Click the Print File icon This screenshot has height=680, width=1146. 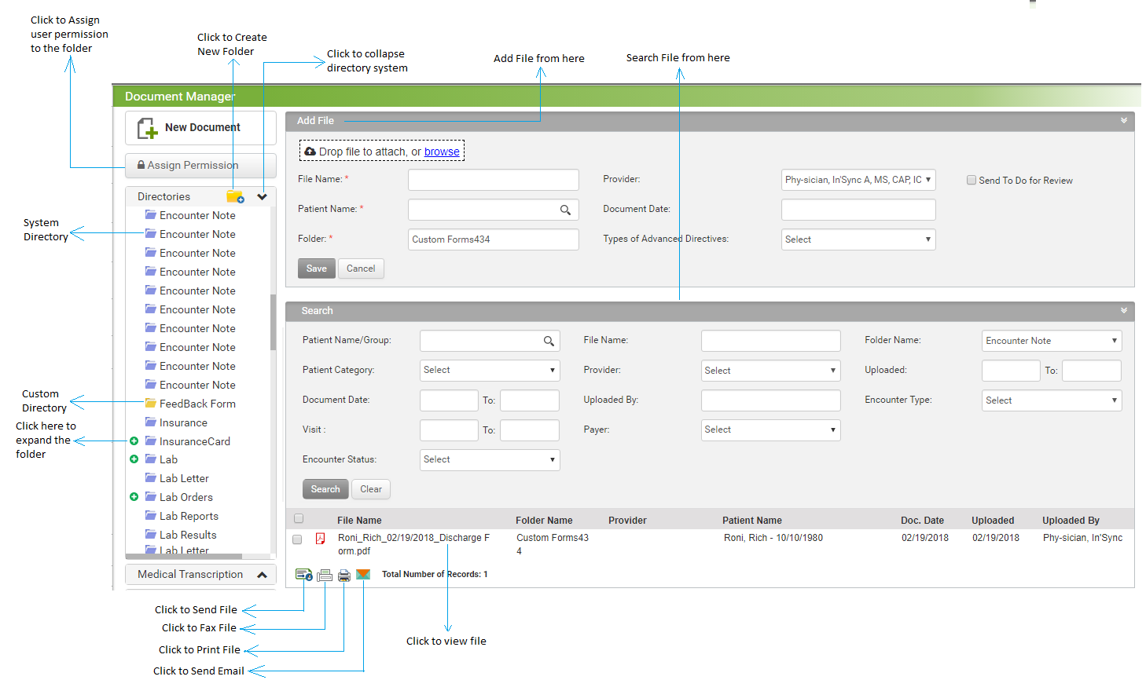point(344,576)
